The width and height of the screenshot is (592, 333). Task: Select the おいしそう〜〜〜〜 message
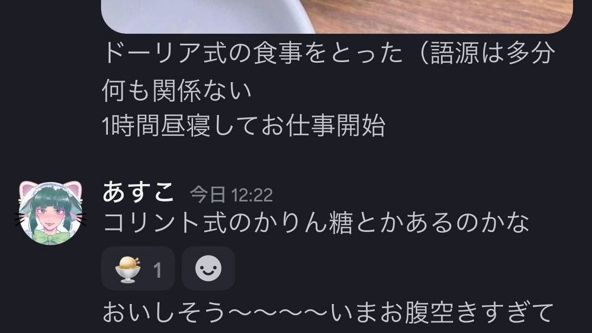pyautogui.click(x=328, y=312)
